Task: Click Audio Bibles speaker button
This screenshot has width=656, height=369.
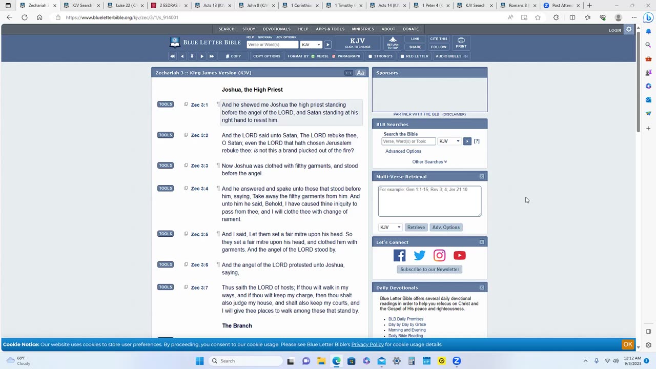Action: (x=452, y=56)
